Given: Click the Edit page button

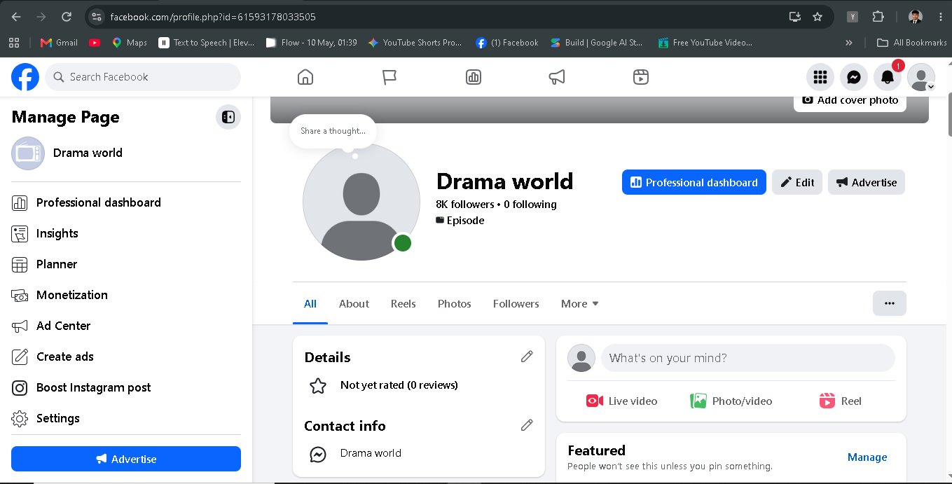Looking at the screenshot, I should click(797, 182).
